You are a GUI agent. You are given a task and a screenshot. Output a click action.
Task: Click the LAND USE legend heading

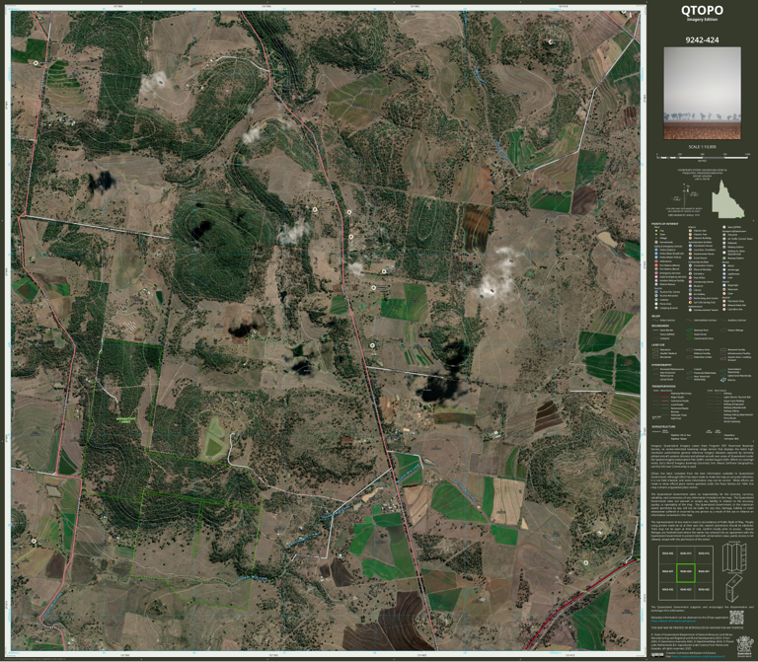coord(658,345)
